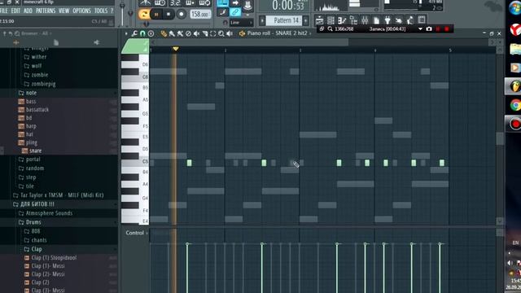Pause the screen recorder with red pause button
The image size is (521, 293).
pyautogui.click(x=438, y=29)
